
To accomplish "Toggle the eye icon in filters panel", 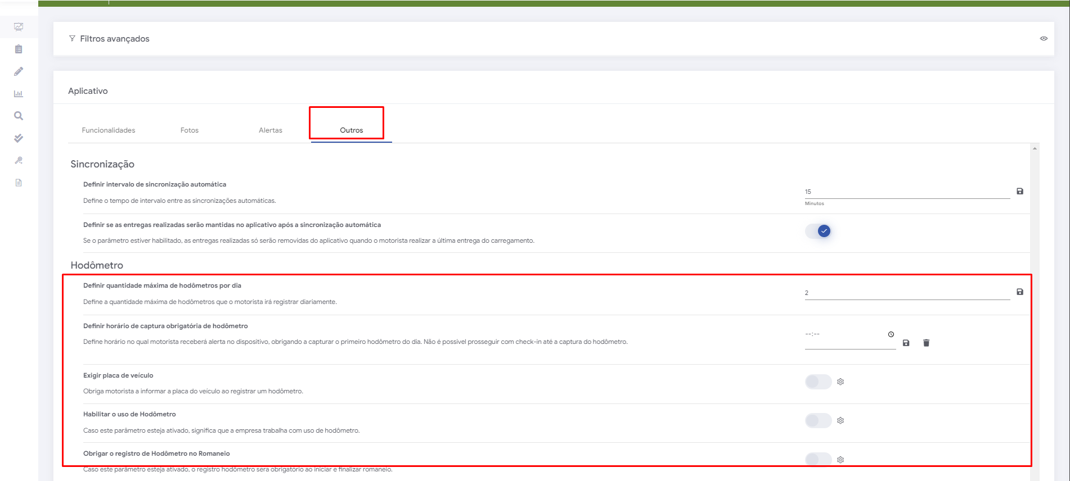I will pos(1044,38).
